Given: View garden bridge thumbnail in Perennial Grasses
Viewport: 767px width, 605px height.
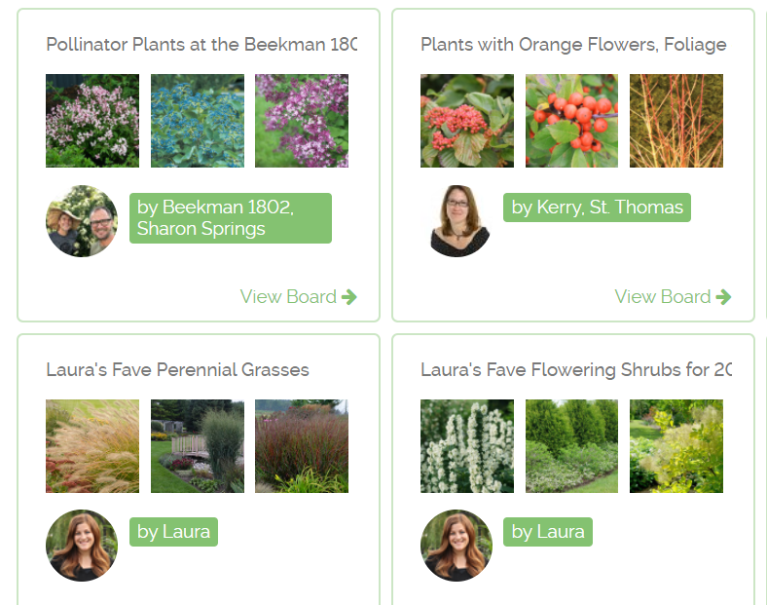Looking at the screenshot, I should pyautogui.click(x=198, y=446).
